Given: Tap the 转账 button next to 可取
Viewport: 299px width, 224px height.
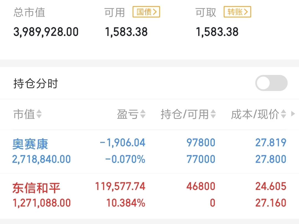Looking at the screenshot, I should point(238,12).
